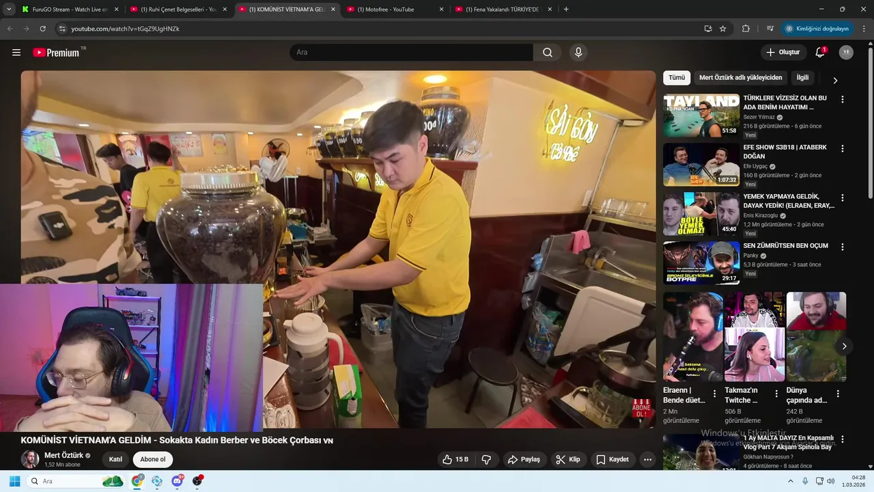Reload the page in browser toolbar
Screen dimensions: 874x492
tap(42, 29)
